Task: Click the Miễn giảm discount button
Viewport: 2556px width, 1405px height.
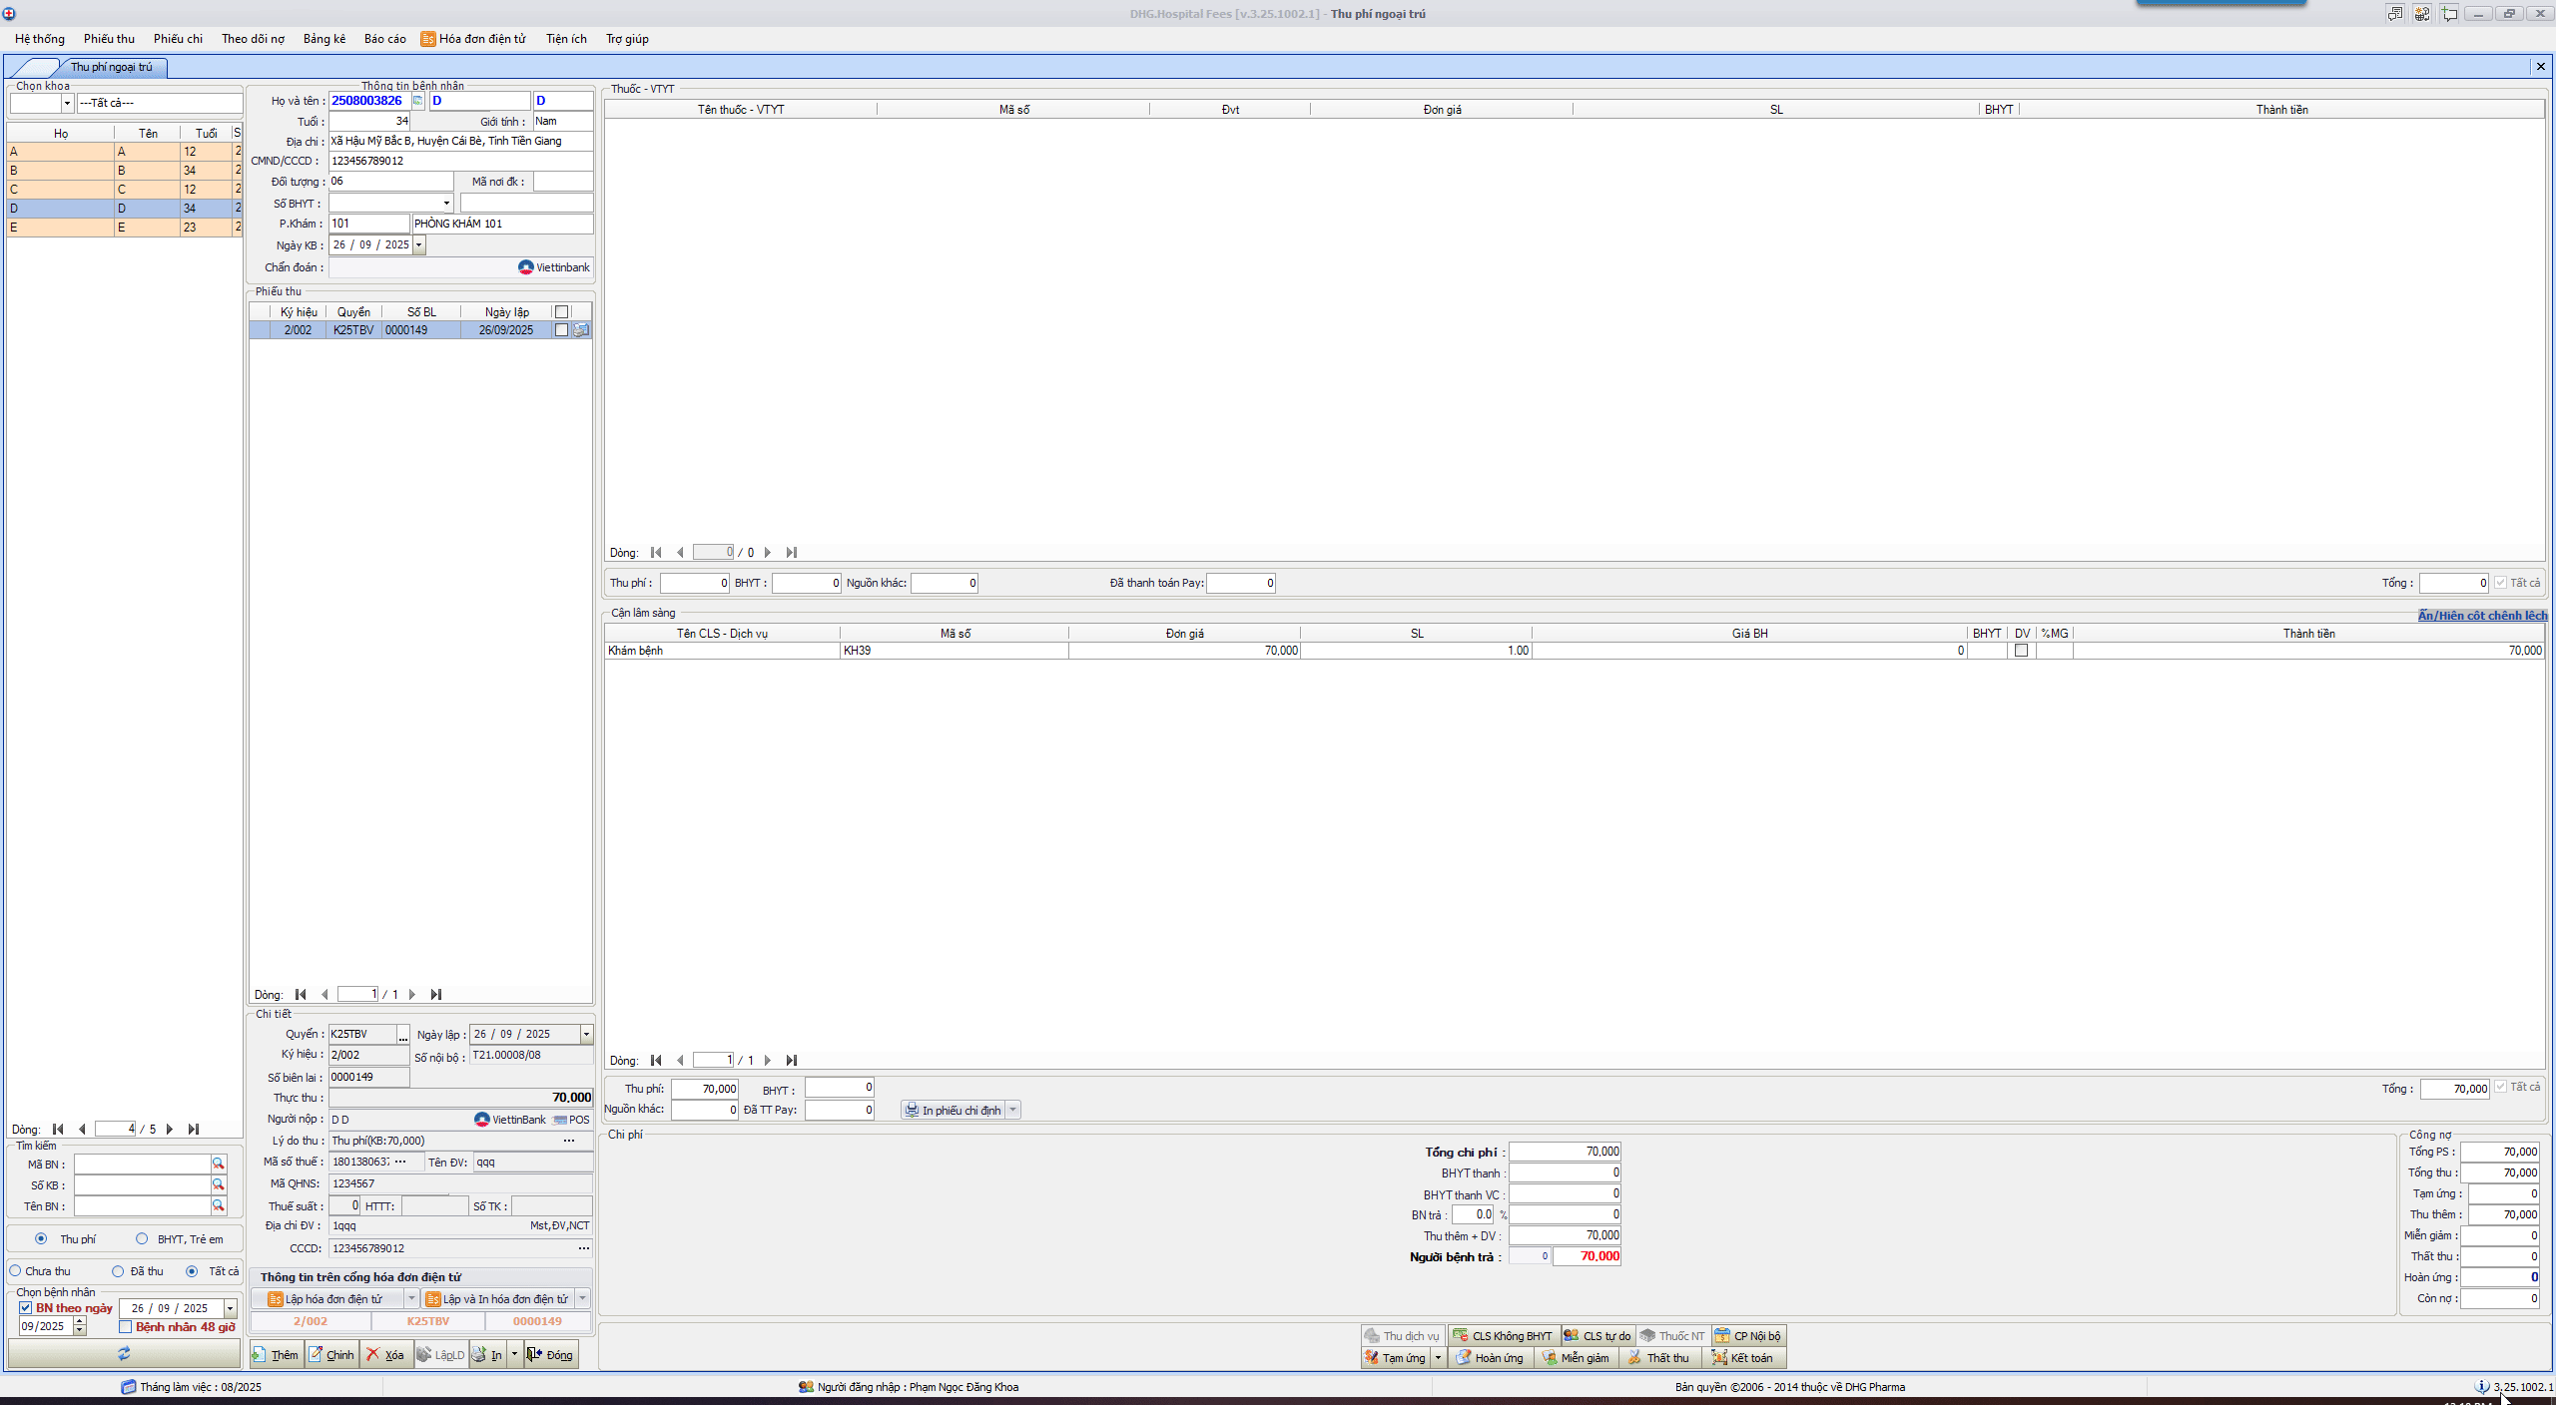Action: [x=1576, y=1357]
